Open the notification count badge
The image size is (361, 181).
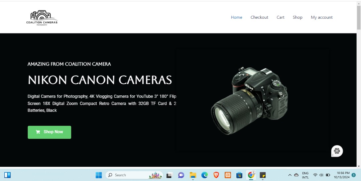pos(354,175)
